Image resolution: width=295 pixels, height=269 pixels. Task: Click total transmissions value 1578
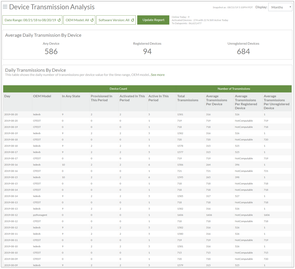tap(180, 146)
